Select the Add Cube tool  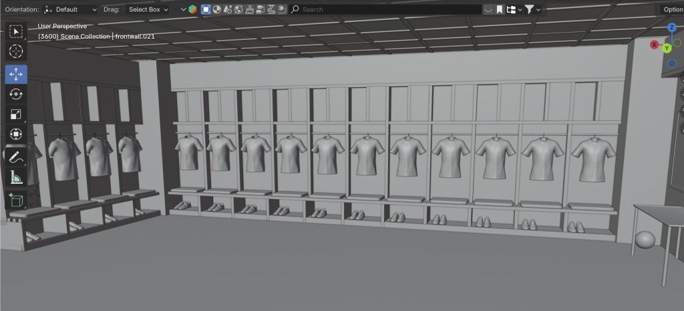pyautogui.click(x=16, y=199)
